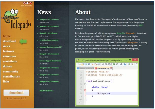Click the Save All icon in Notepad++ screenshot
Image resolution: width=155 pixels, height=109 pixels.
pyautogui.click(x=89, y=64)
